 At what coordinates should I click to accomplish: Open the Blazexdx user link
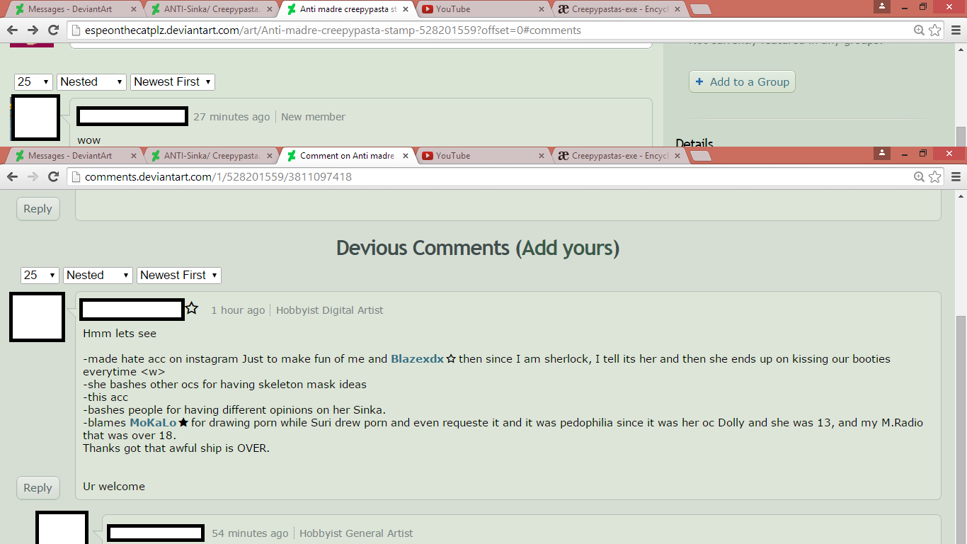pyautogui.click(x=417, y=359)
